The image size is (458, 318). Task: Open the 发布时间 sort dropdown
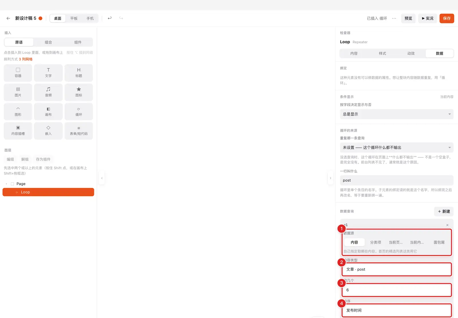pos(397,310)
